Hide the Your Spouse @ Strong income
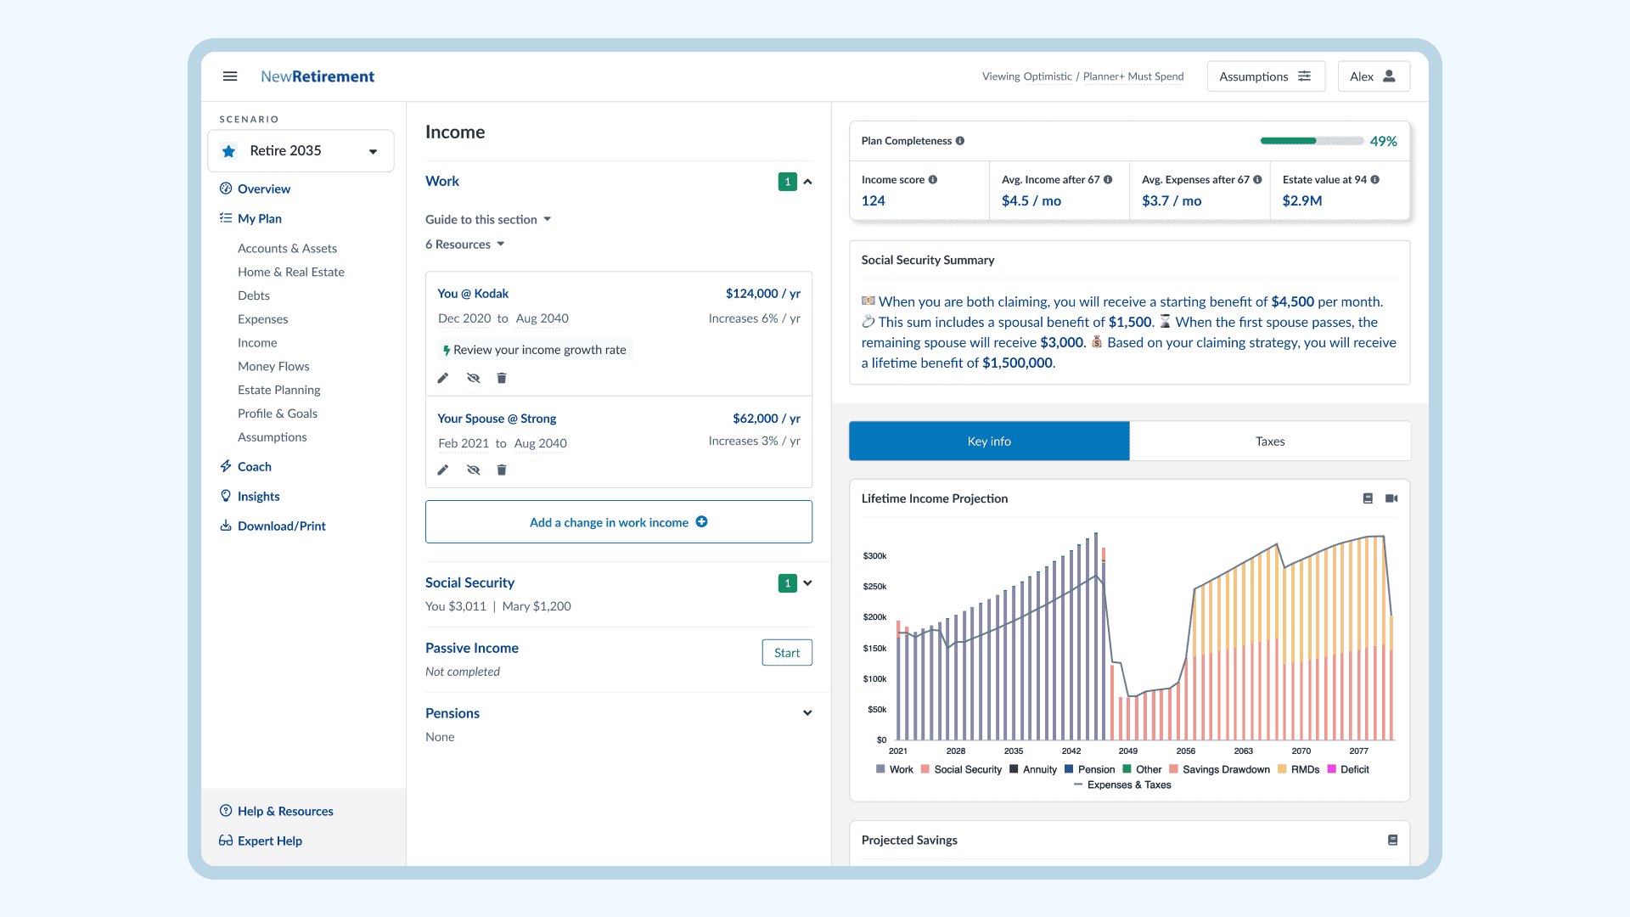The image size is (1630, 917). pos(474,470)
